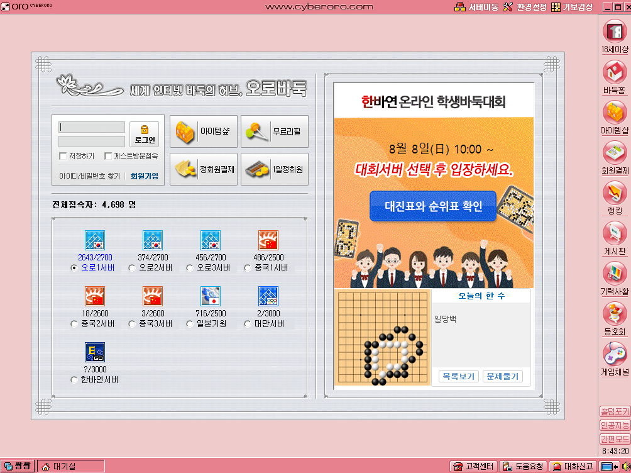Click the 오늘의 한 수 heading
Viewport: 631px width, 473px height.
[481, 296]
